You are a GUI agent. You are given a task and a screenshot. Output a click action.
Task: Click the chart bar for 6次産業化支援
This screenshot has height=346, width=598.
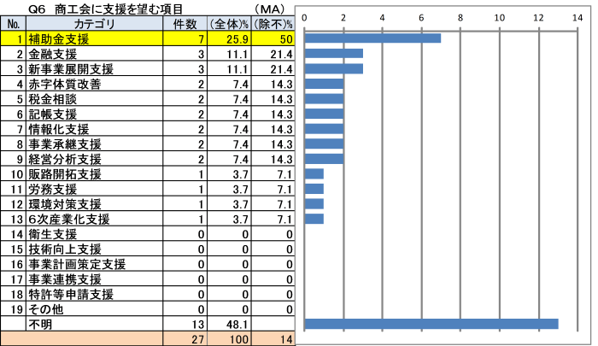314,219
